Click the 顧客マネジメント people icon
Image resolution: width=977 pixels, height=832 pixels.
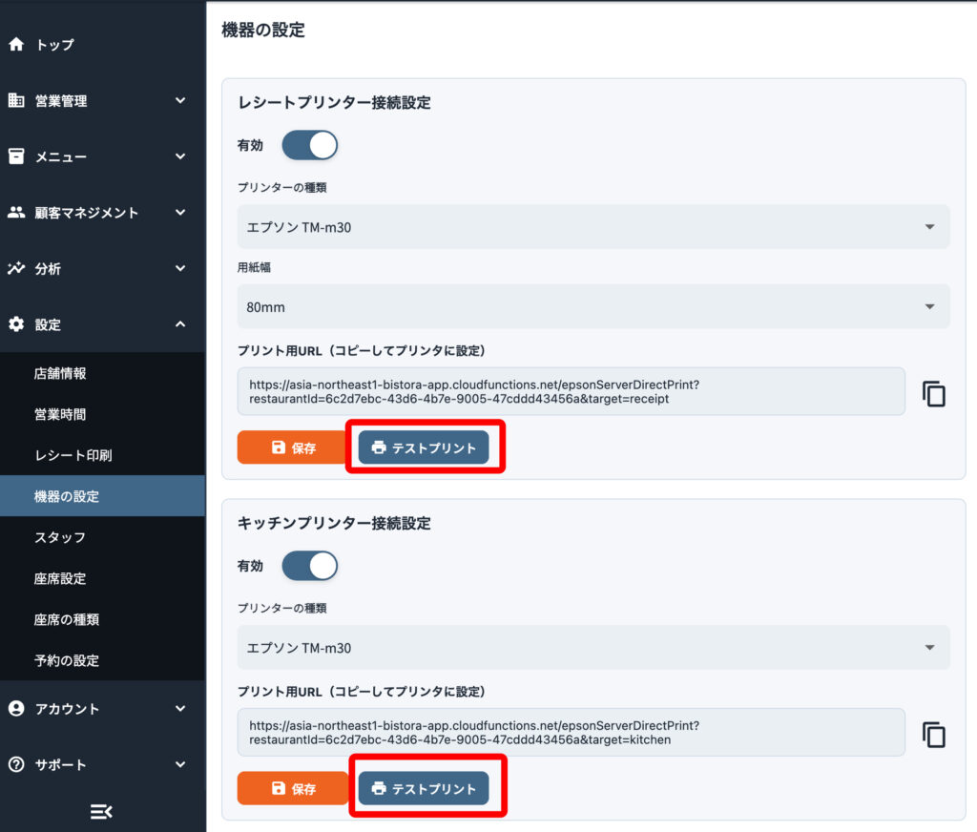(x=16, y=213)
